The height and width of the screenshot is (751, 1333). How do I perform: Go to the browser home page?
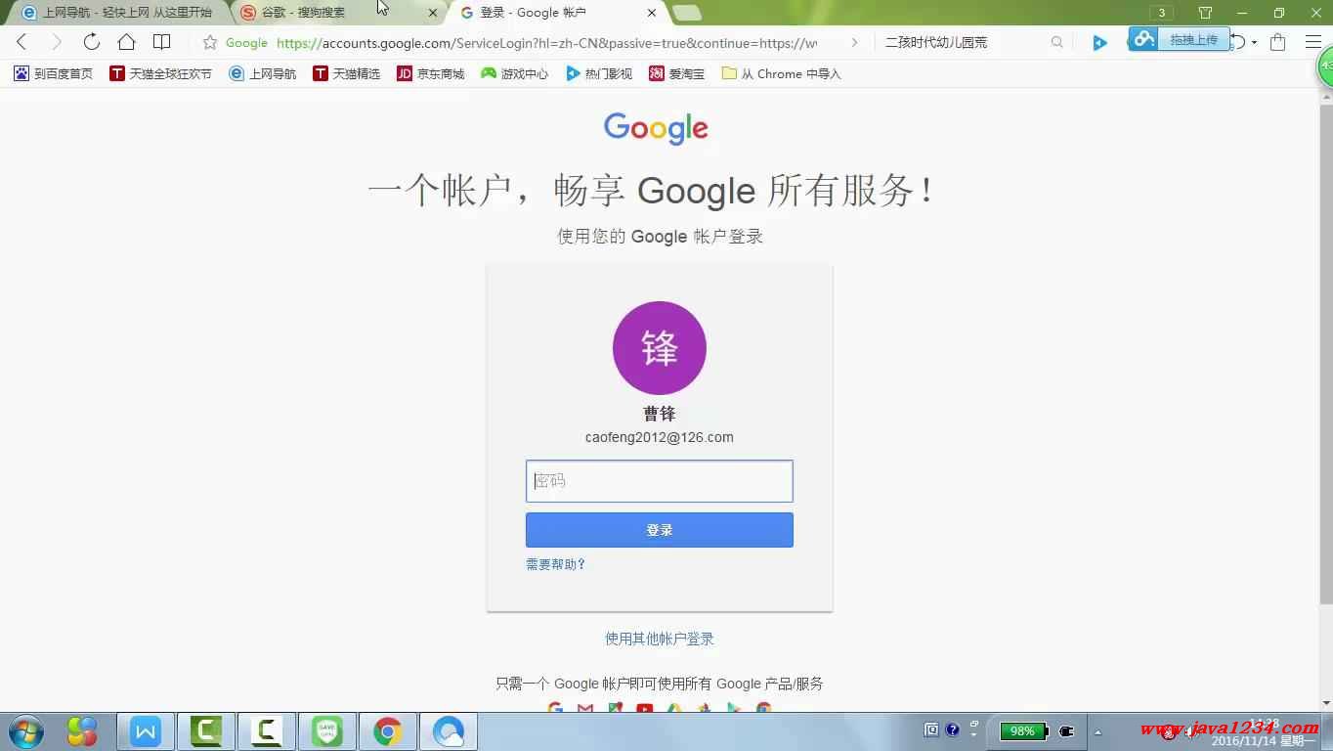[126, 42]
